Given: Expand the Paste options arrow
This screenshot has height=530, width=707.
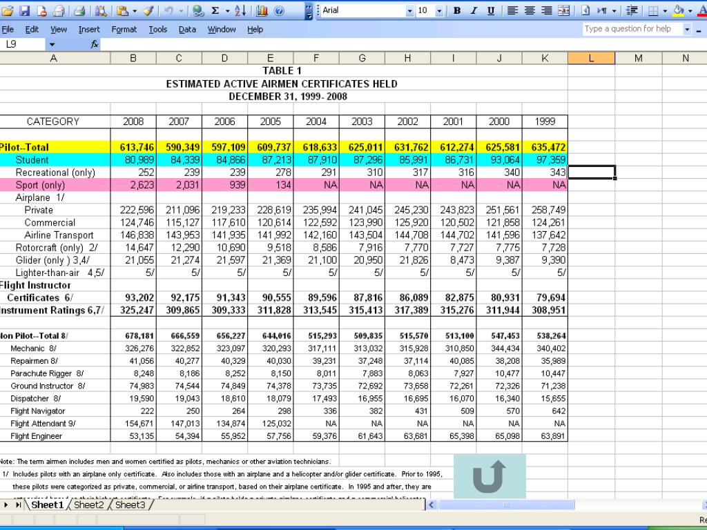Looking at the screenshot, I should pos(134,10).
